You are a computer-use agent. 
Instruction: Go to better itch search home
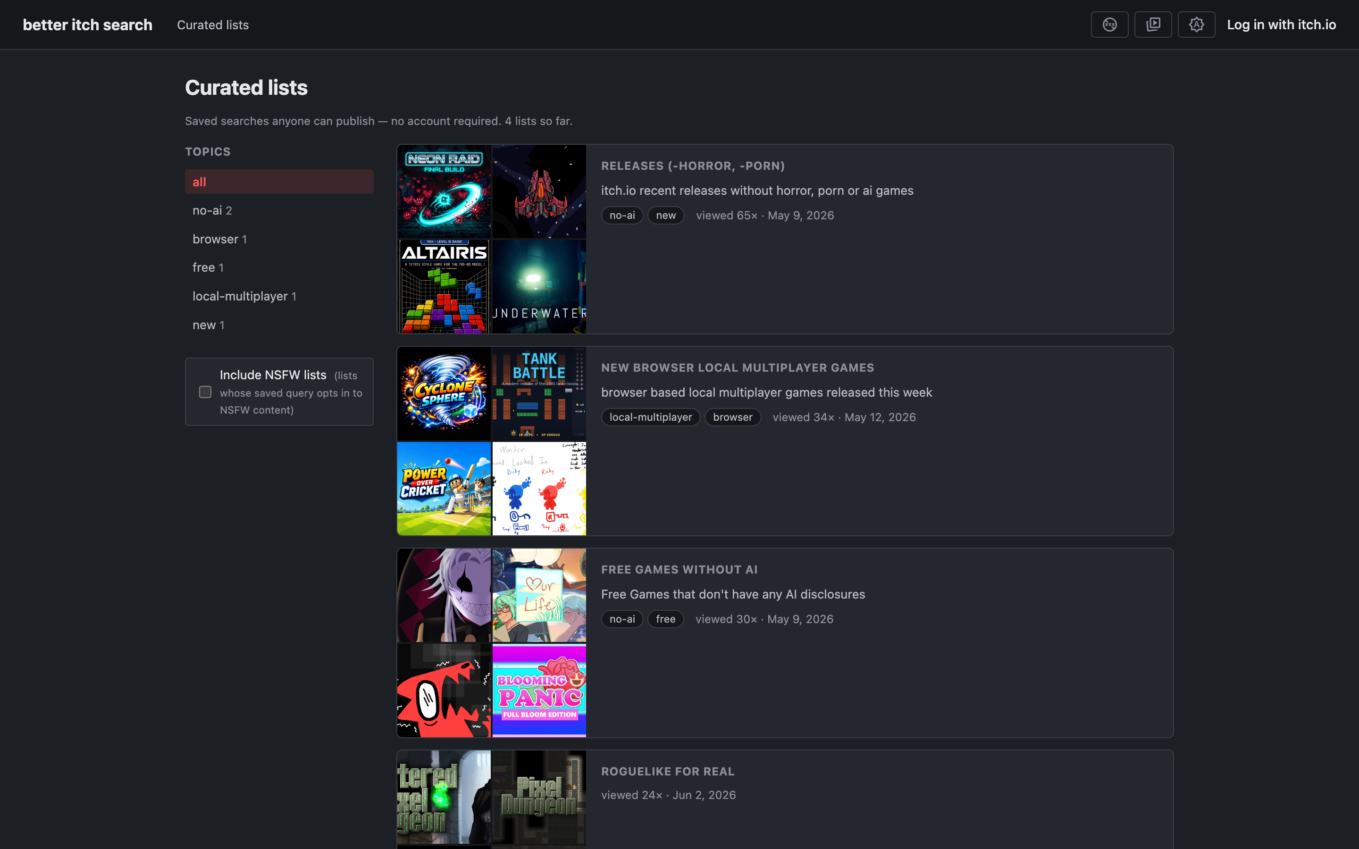click(x=88, y=25)
